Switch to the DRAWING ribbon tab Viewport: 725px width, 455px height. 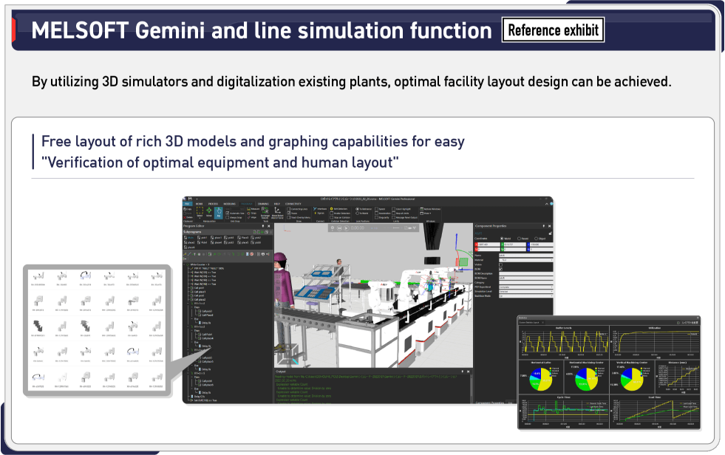coord(263,202)
